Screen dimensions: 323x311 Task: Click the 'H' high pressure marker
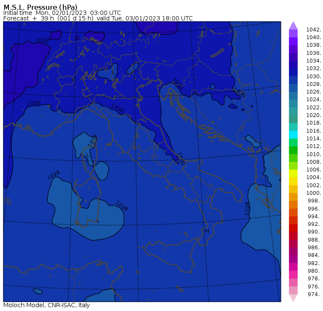click(207, 231)
